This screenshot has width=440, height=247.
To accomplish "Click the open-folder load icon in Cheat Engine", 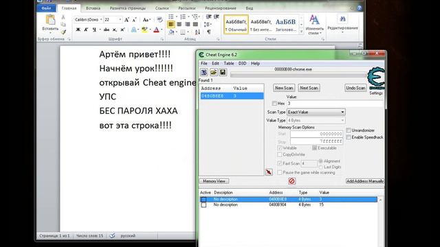I will click(214, 72).
